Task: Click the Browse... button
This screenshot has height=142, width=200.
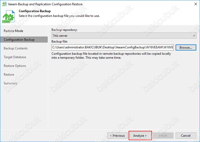Action: [186, 47]
